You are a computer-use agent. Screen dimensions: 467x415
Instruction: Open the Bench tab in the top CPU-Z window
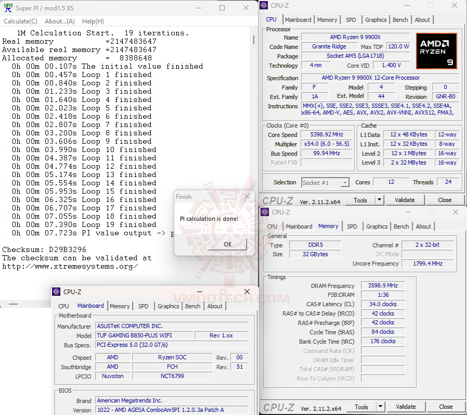(400, 19)
